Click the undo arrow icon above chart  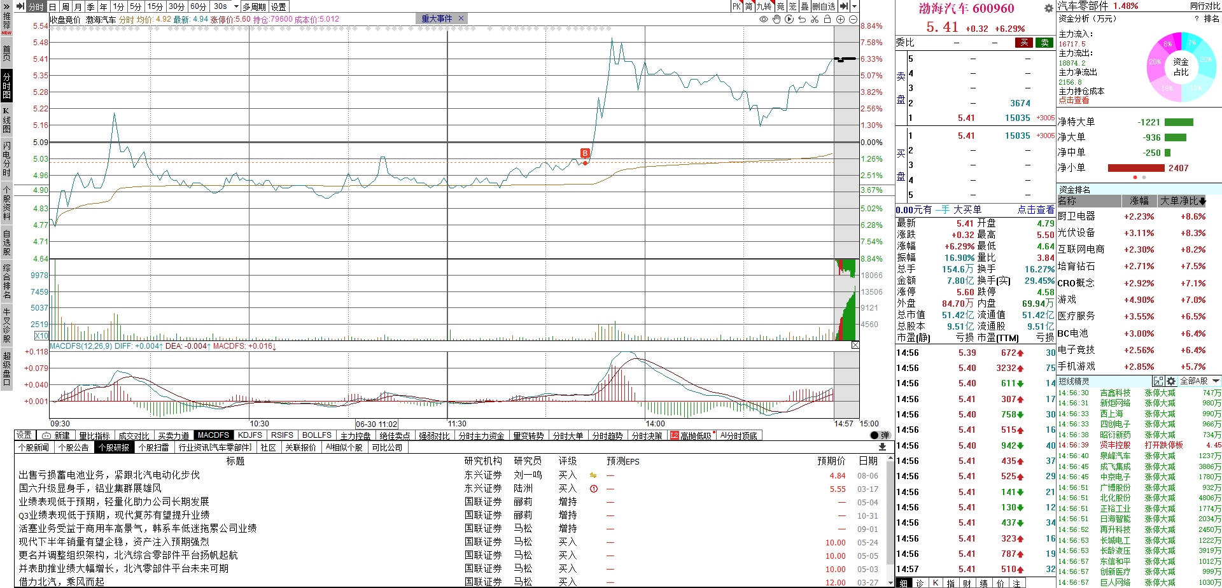point(802,19)
